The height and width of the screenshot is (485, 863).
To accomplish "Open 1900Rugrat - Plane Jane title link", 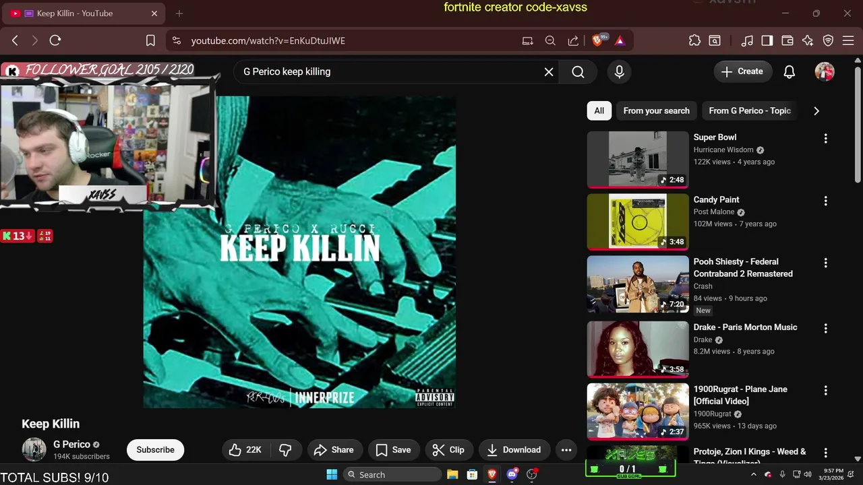I will [x=740, y=395].
